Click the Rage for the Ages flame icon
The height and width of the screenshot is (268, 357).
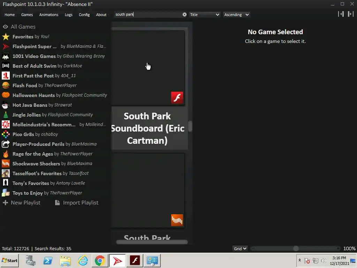[x=6, y=154]
